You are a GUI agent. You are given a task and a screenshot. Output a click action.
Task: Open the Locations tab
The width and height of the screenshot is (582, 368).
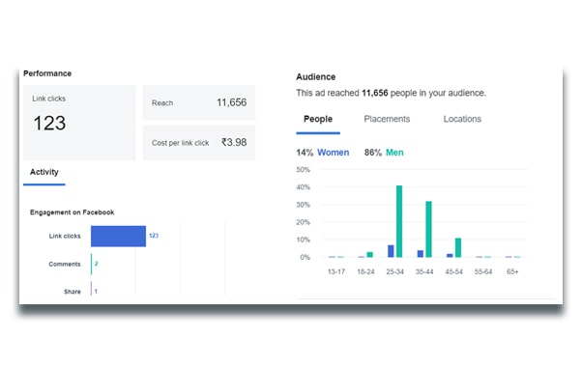point(462,119)
